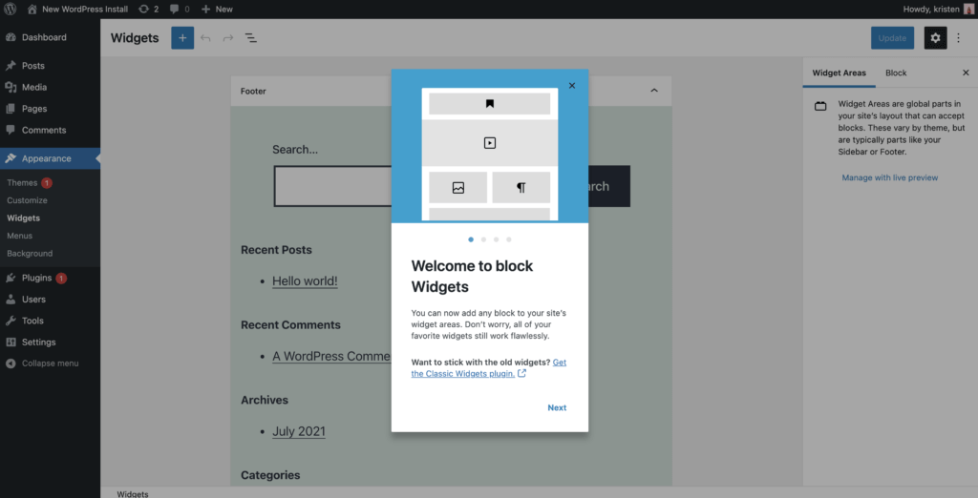Open the Tools menu

(50, 321)
